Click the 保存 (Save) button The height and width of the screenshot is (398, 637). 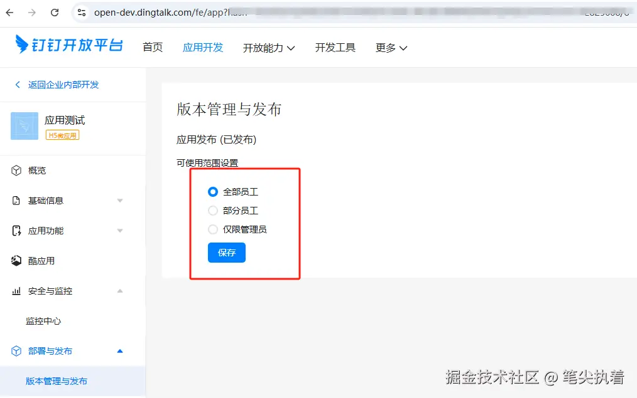pyautogui.click(x=226, y=253)
